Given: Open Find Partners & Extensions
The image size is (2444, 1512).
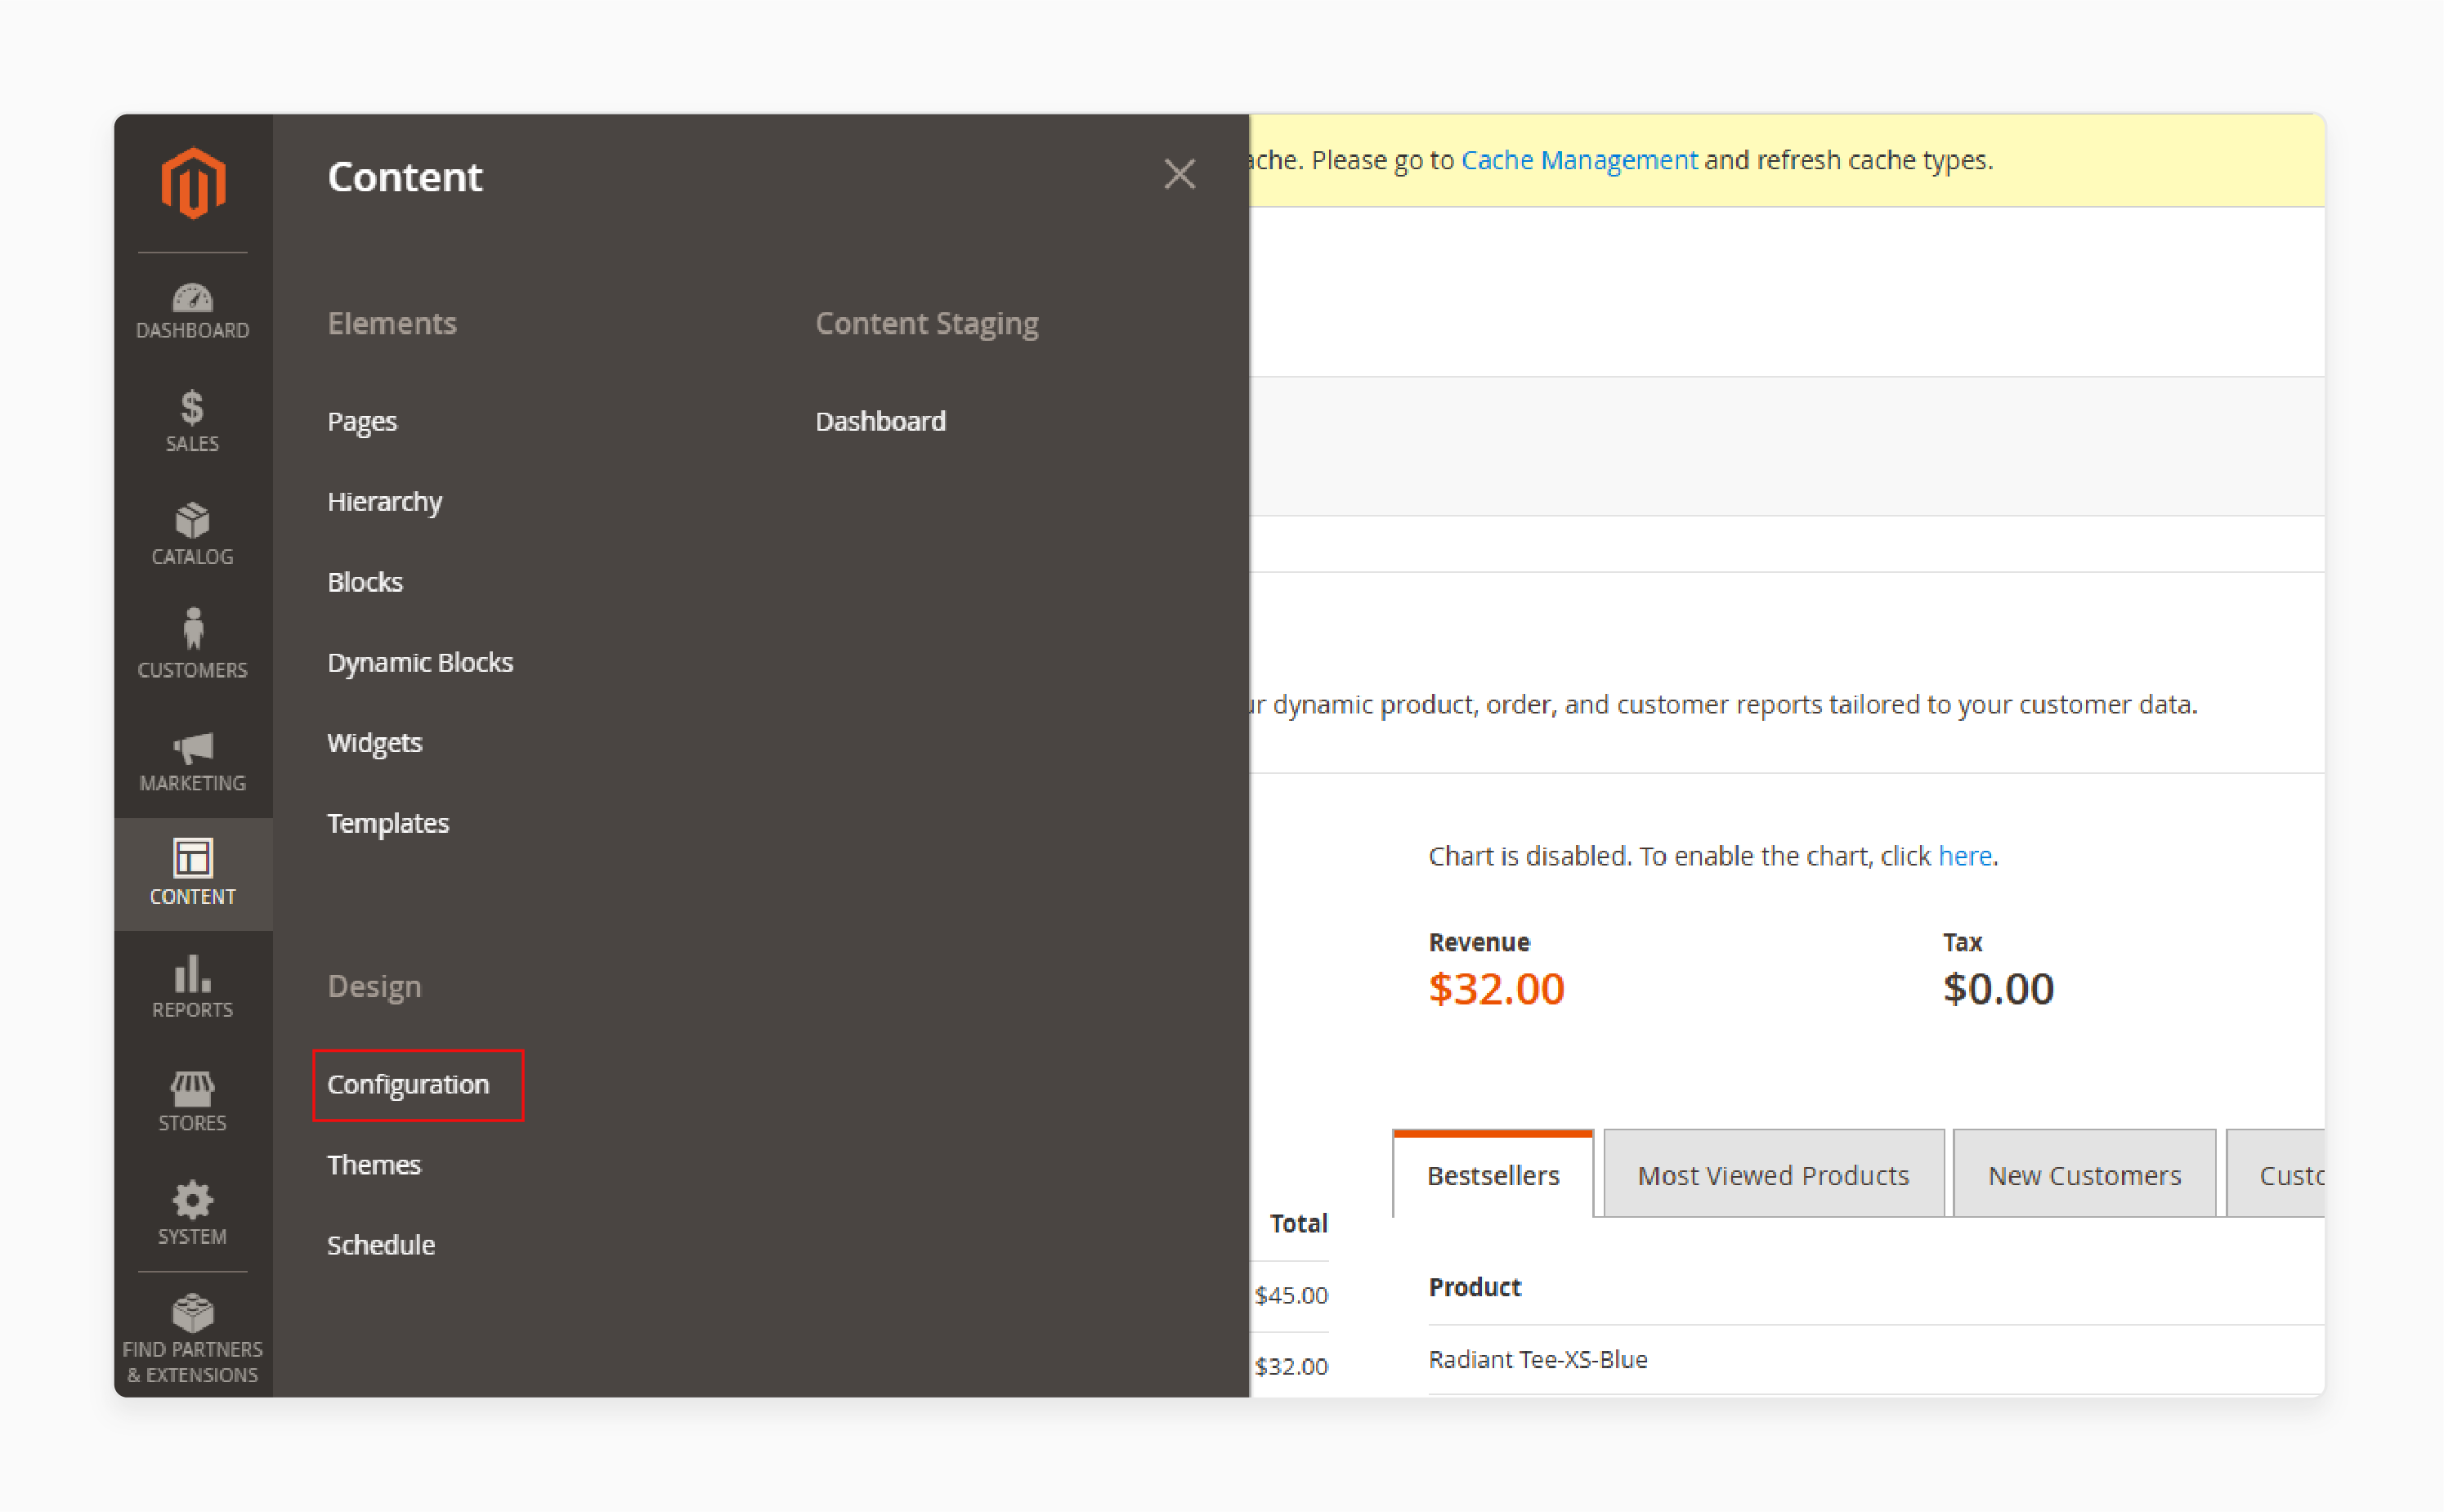Looking at the screenshot, I should (193, 1340).
